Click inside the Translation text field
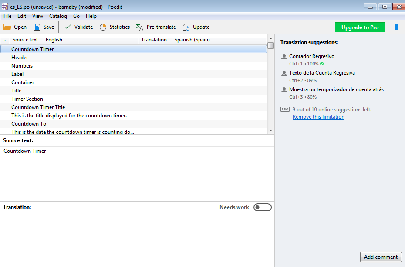This screenshot has height=267, width=405. pos(137,238)
